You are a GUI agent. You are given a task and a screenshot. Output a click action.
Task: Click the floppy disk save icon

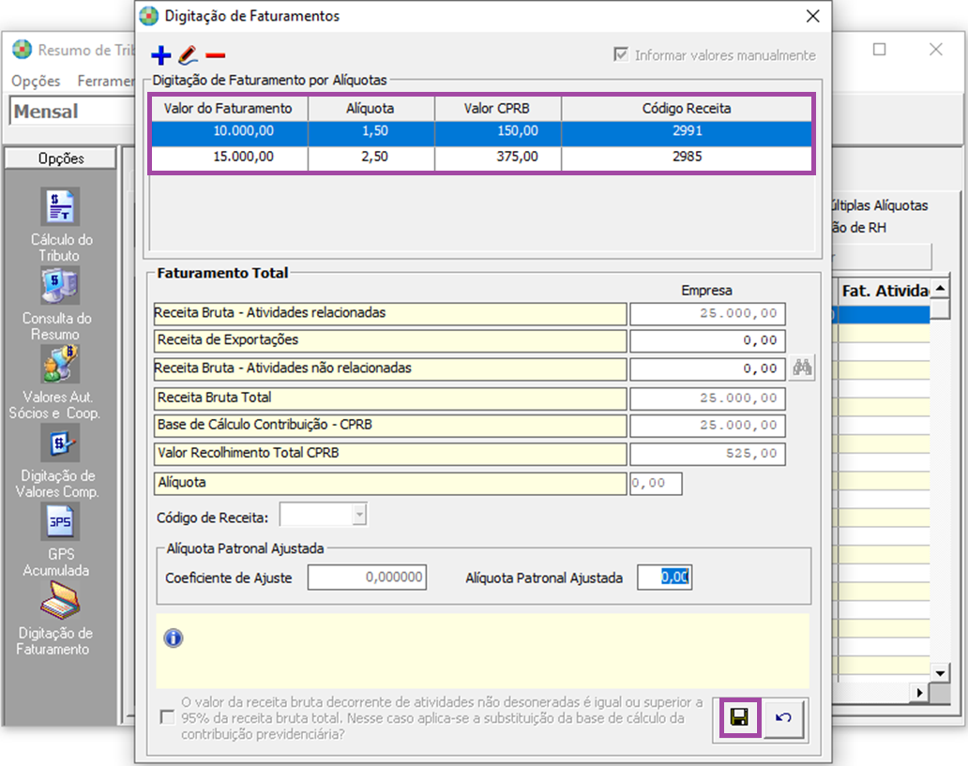pos(739,717)
